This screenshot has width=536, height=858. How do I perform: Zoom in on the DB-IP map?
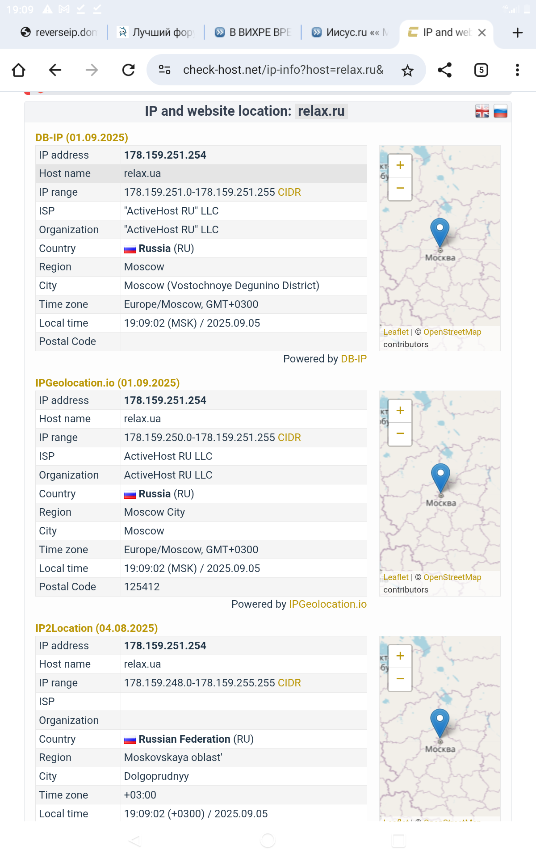[400, 165]
